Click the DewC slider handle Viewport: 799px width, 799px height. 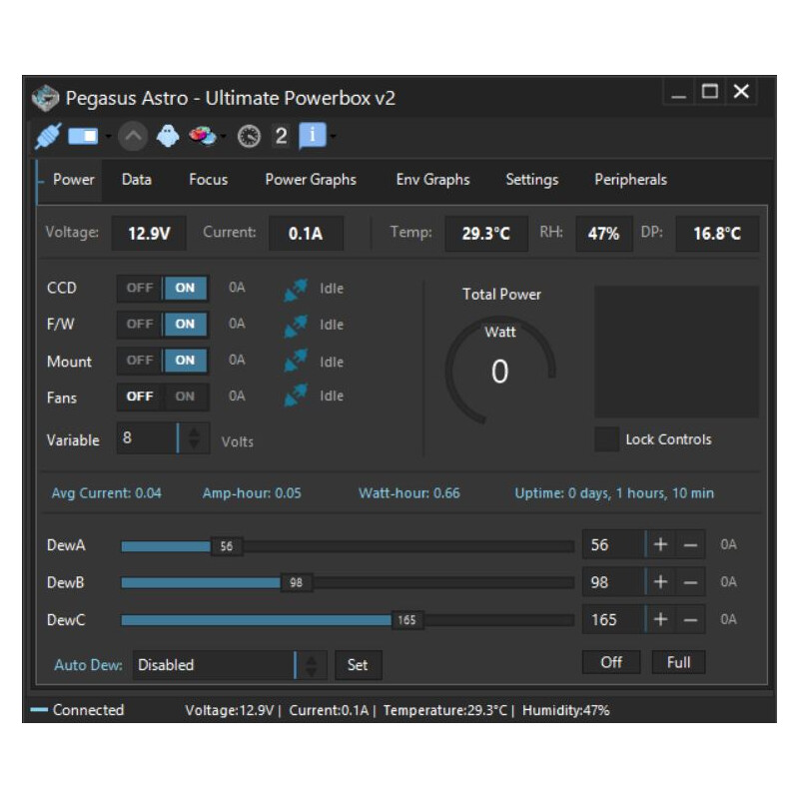pos(406,620)
